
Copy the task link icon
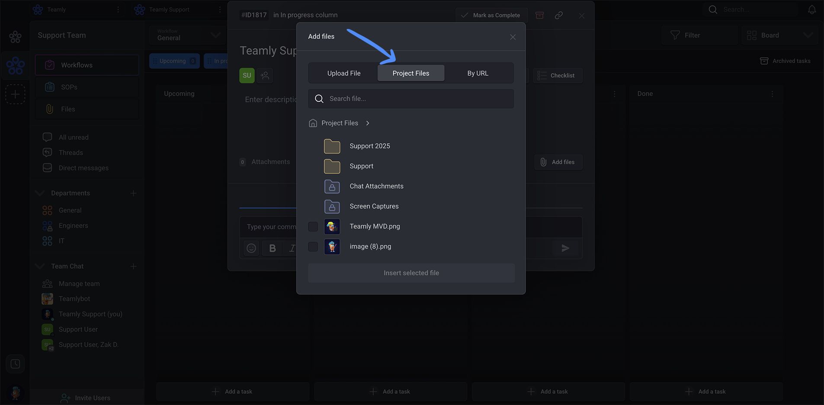point(559,15)
